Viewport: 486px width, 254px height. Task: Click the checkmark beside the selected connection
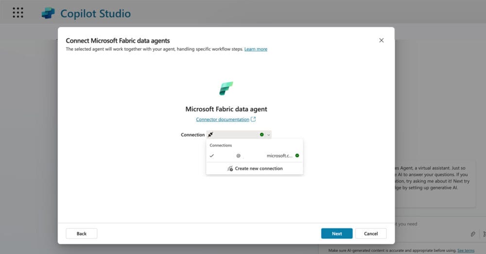pyautogui.click(x=212, y=156)
